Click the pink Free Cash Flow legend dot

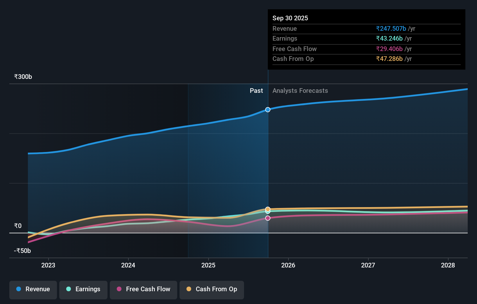(119, 289)
